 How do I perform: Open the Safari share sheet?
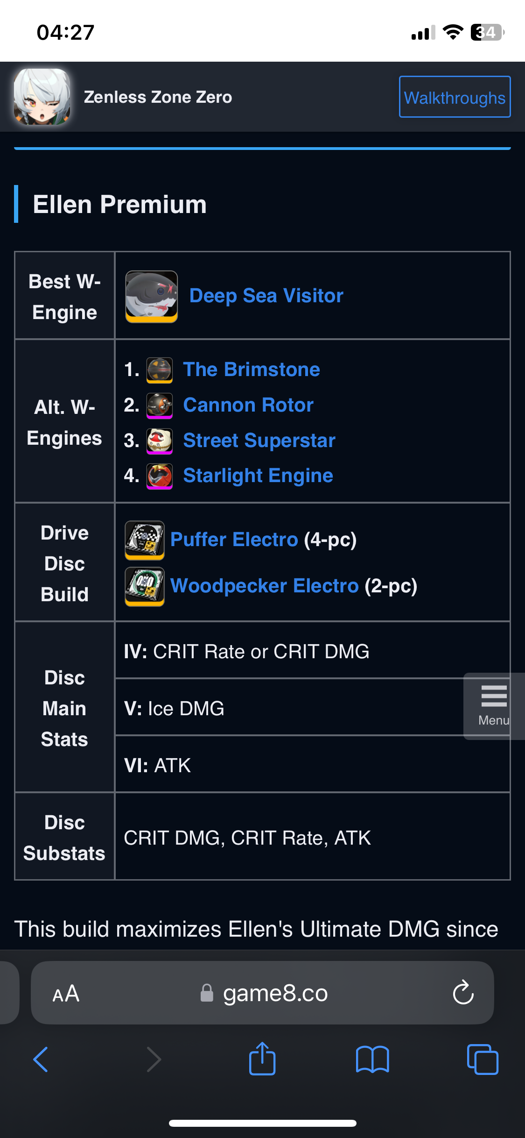[262, 1060]
